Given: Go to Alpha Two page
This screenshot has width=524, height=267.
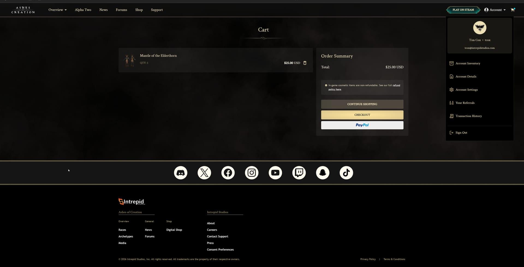Looking at the screenshot, I should tap(83, 10).
